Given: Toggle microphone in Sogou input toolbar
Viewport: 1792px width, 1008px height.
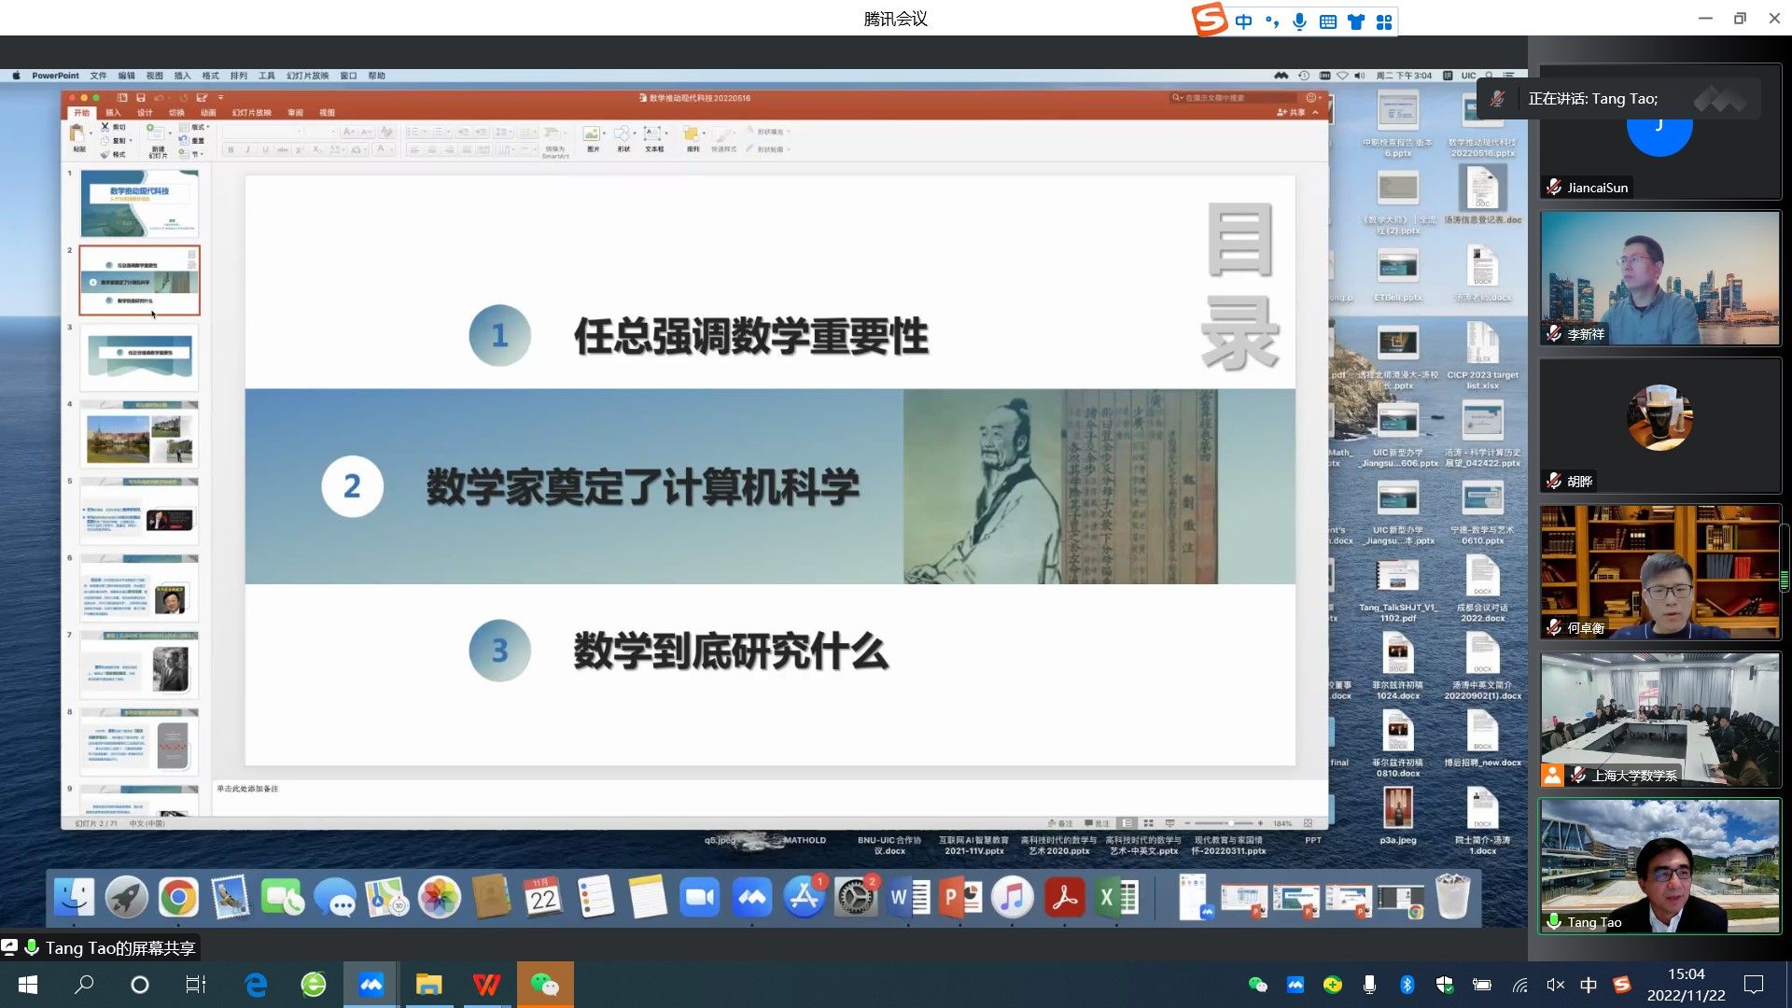Looking at the screenshot, I should (1299, 21).
